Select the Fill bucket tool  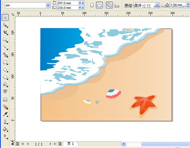point(5,129)
